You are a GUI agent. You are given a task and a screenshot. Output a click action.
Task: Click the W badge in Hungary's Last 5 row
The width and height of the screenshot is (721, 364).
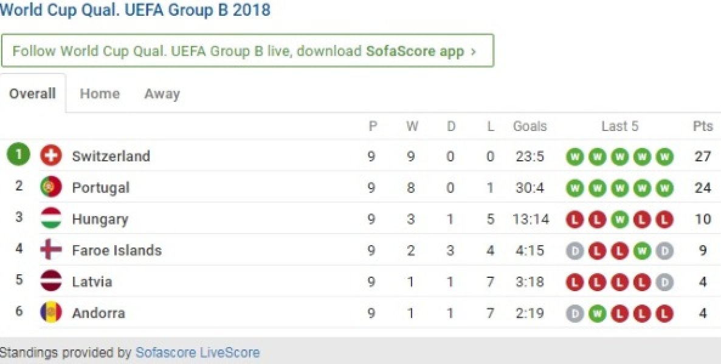tap(619, 219)
